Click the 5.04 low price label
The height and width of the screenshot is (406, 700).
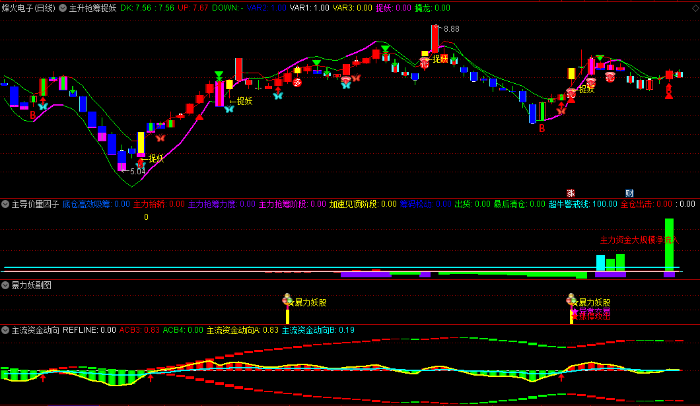[x=137, y=172]
